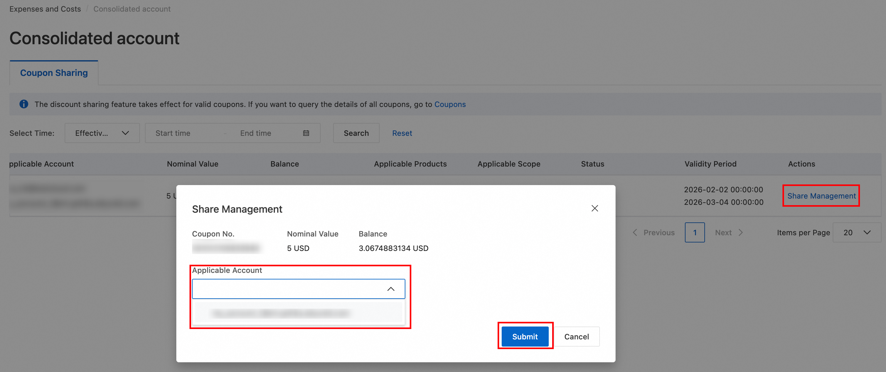Click the Submit button
Screen dimensions: 886x372
click(x=525, y=336)
